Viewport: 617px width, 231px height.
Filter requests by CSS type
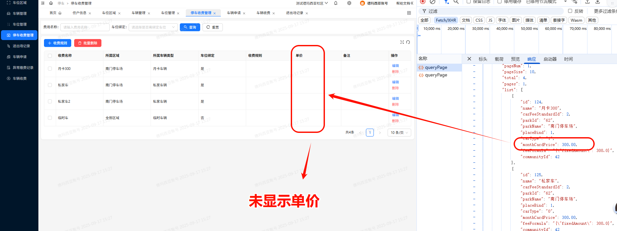pos(479,20)
